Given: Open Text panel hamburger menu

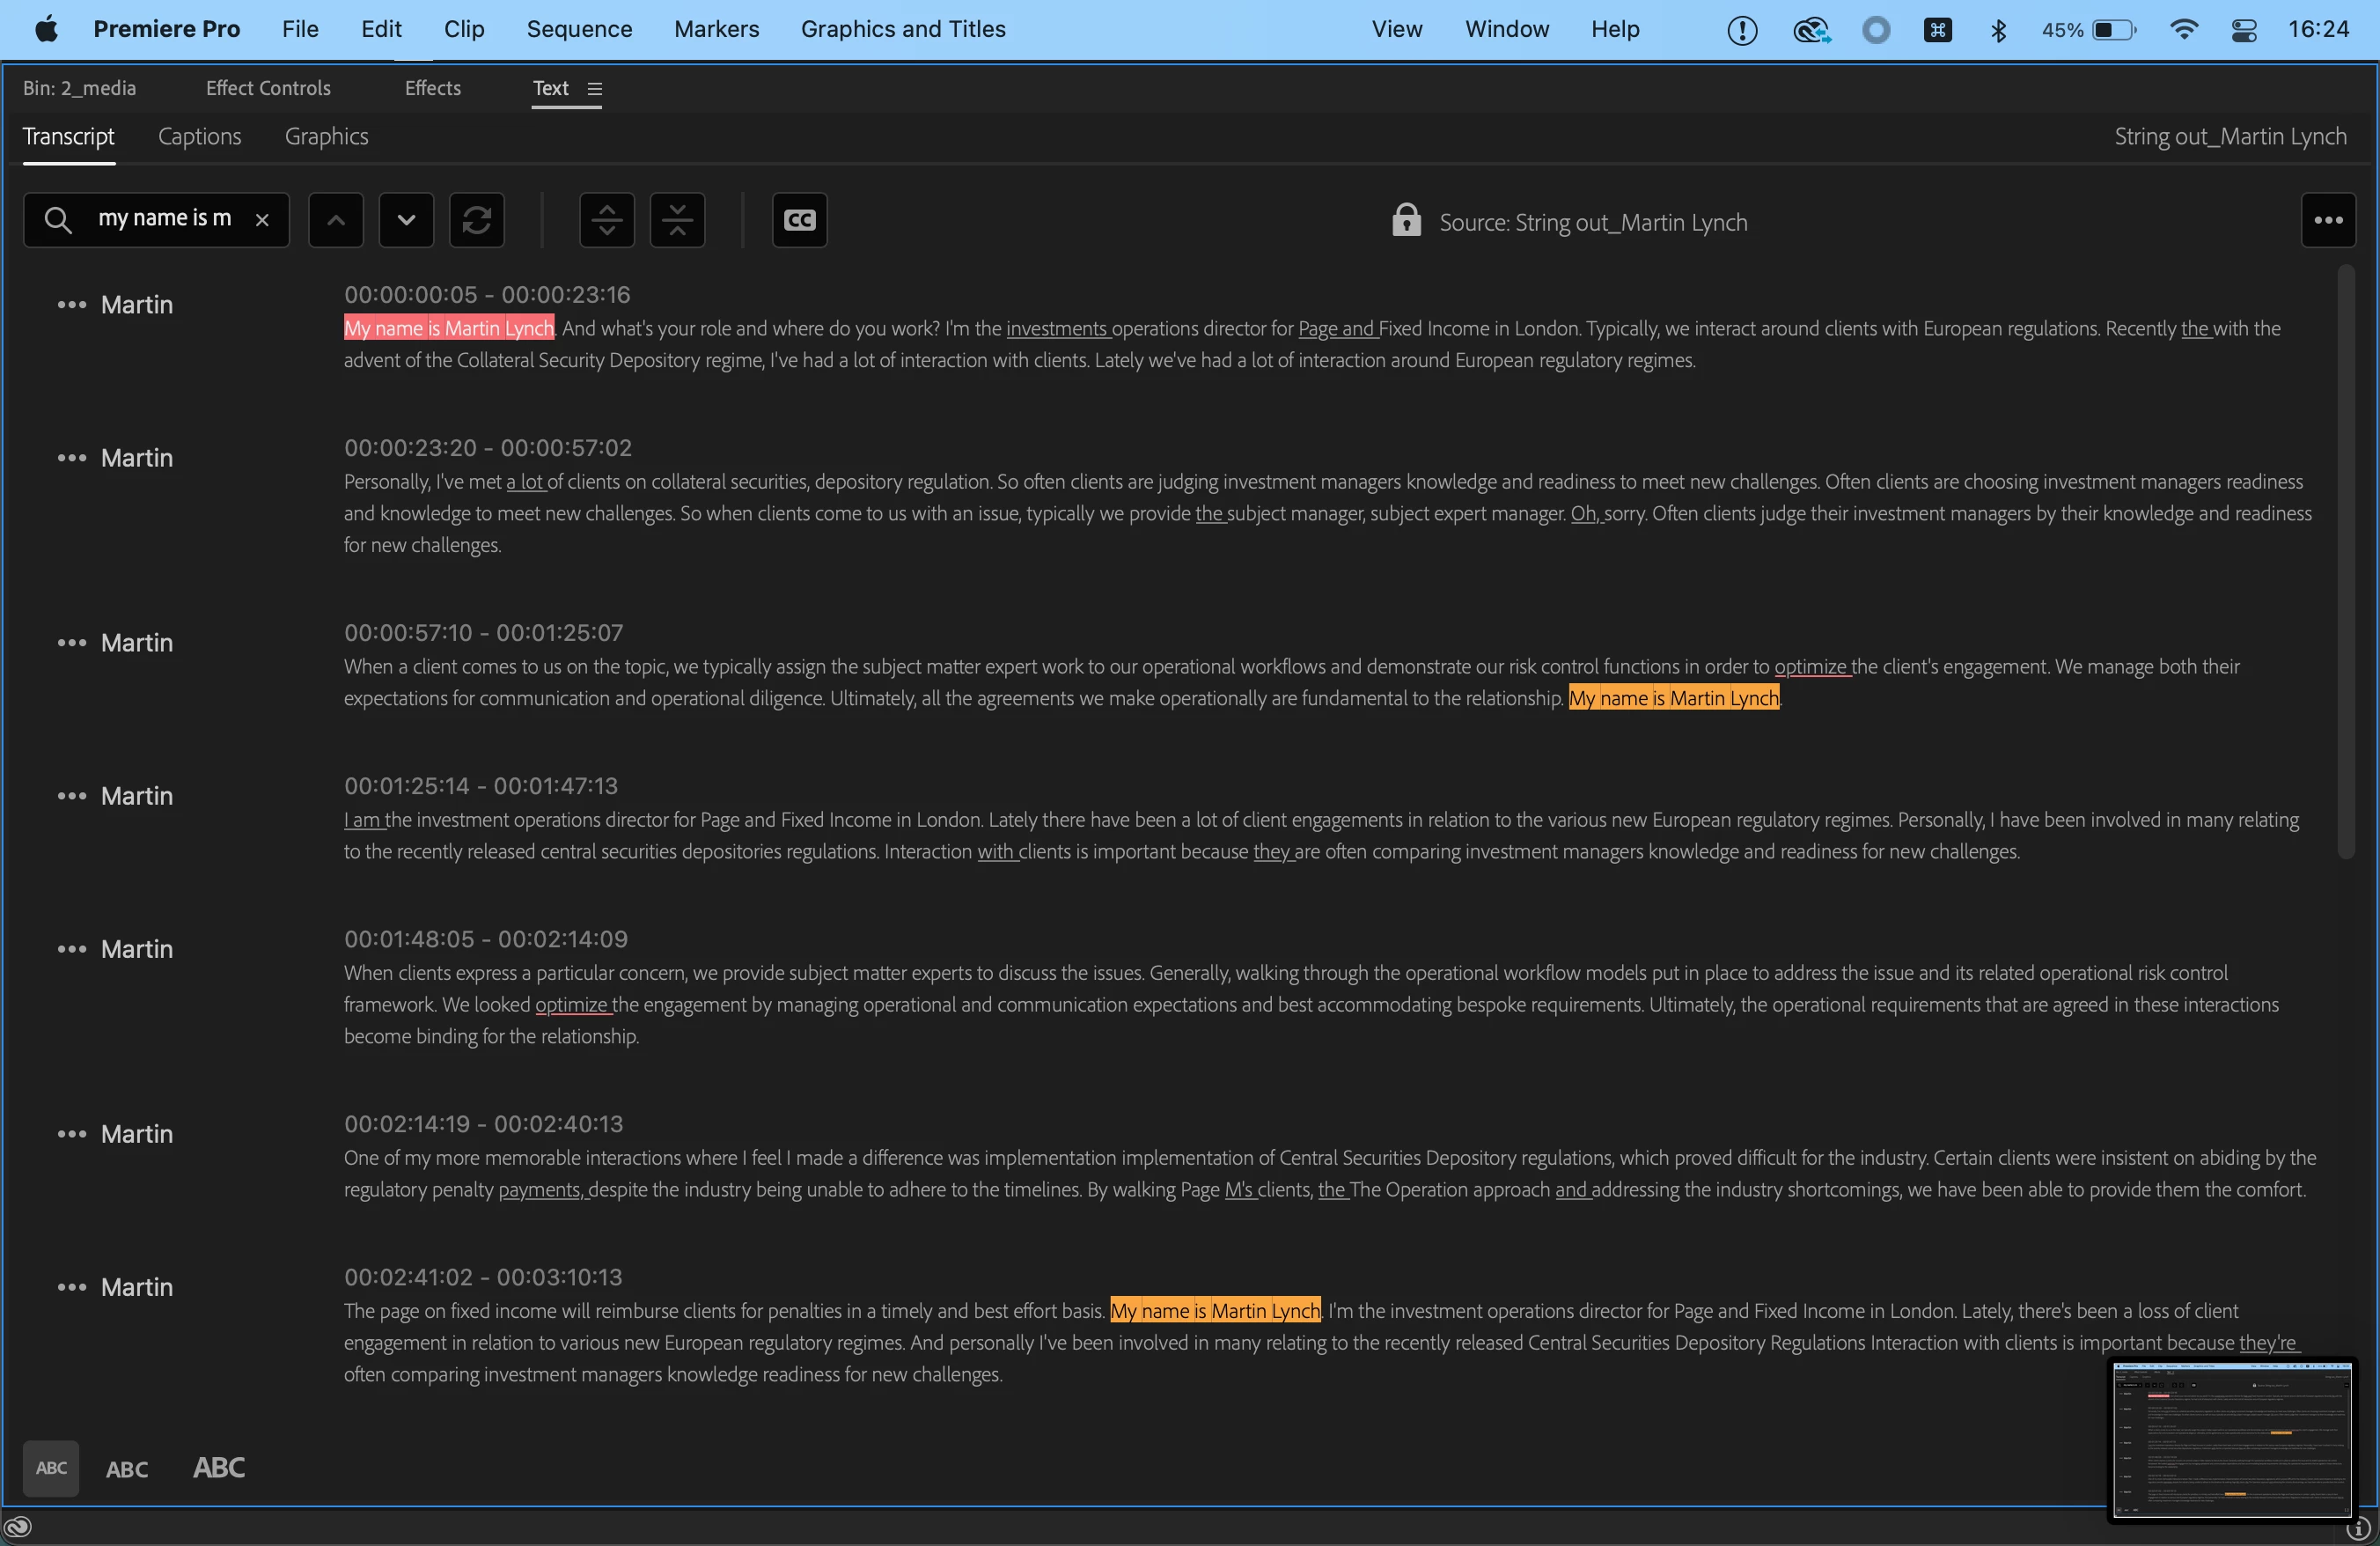Looking at the screenshot, I should (x=595, y=89).
